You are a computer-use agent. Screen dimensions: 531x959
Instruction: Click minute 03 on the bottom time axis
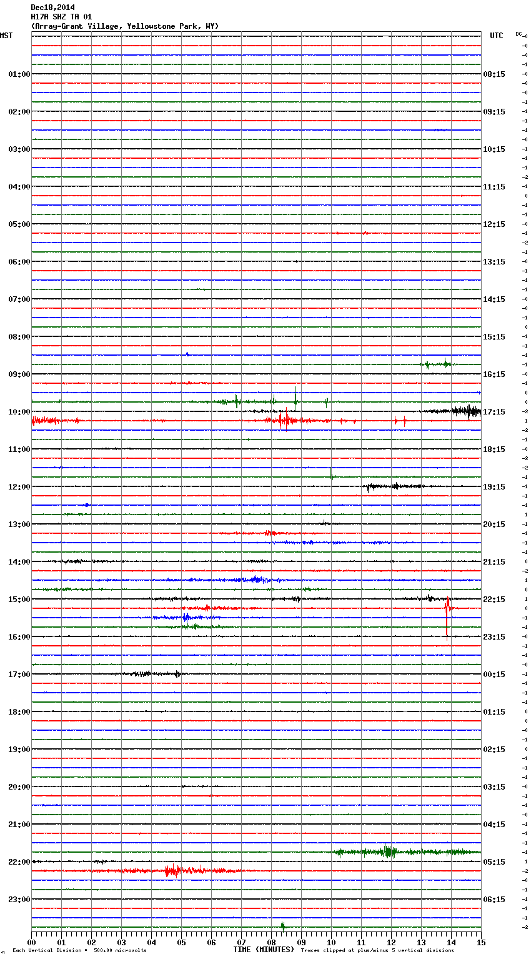tap(121, 942)
